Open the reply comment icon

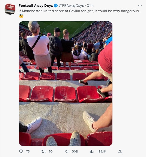(21, 151)
